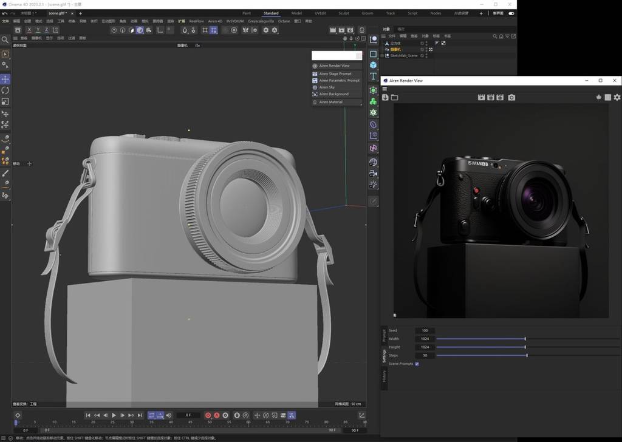622x442 pixels.
Task: Open the Airen Render View hamburger menu
Action: (384, 89)
